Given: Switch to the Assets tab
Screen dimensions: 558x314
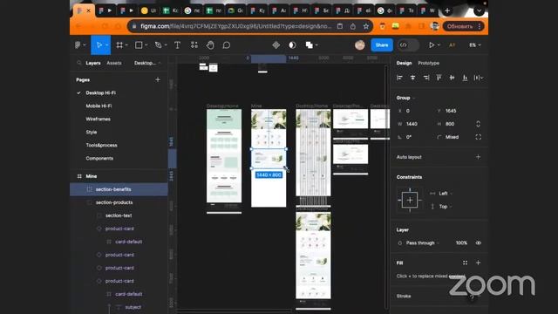Looking at the screenshot, I should (114, 63).
